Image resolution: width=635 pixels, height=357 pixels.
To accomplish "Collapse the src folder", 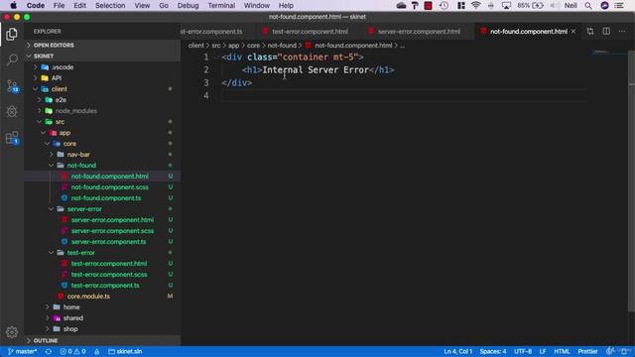I will coord(102,122).
